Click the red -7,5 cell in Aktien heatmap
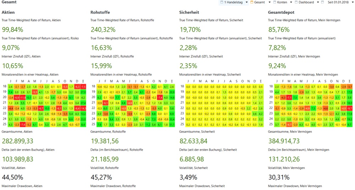The height and width of the screenshot is (190, 355). pyautogui.click(x=83, y=87)
